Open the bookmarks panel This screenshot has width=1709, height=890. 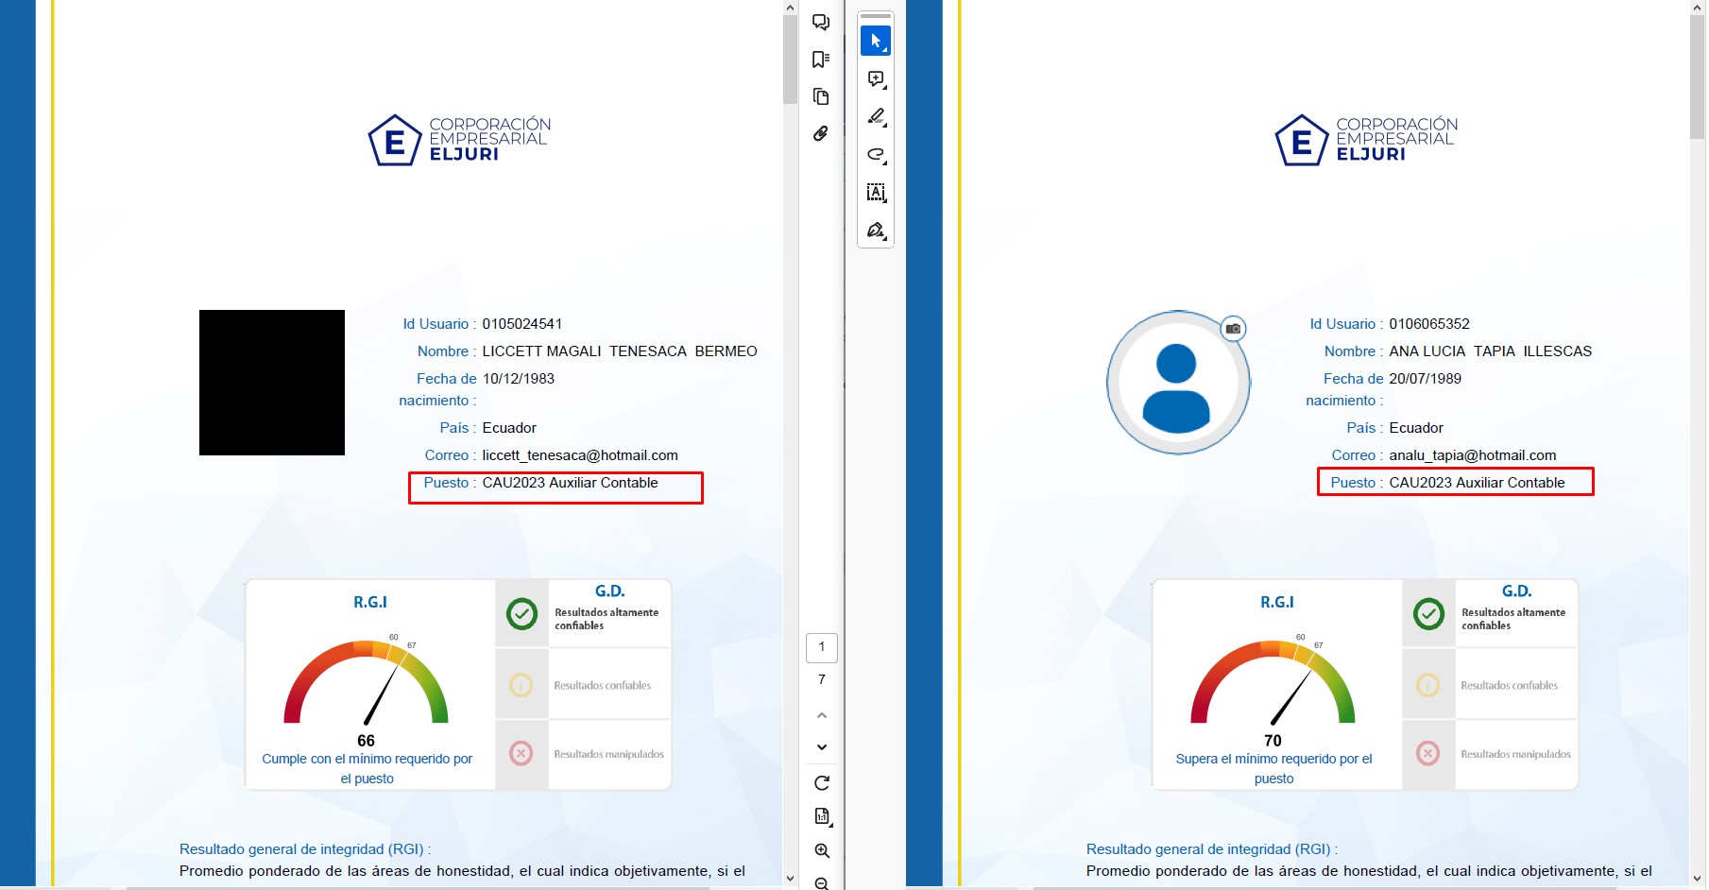(x=821, y=60)
